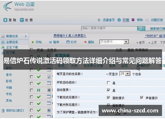The height and width of the screenshot is (119, 165).
Task: Click the recycle bin icon beside 回收站
Action: [3, 110]
